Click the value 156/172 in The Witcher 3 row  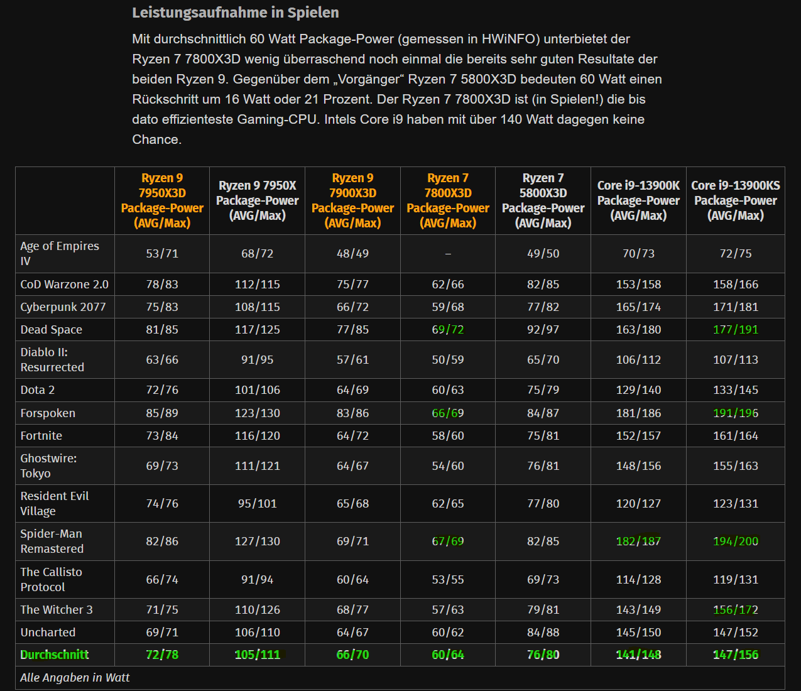pyautogui.click(x=736, y=609)
